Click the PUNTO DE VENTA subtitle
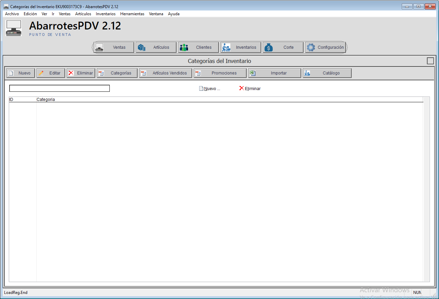Image resolution: width=439 pixels, height=299 pixels. (x=50, y=35)
